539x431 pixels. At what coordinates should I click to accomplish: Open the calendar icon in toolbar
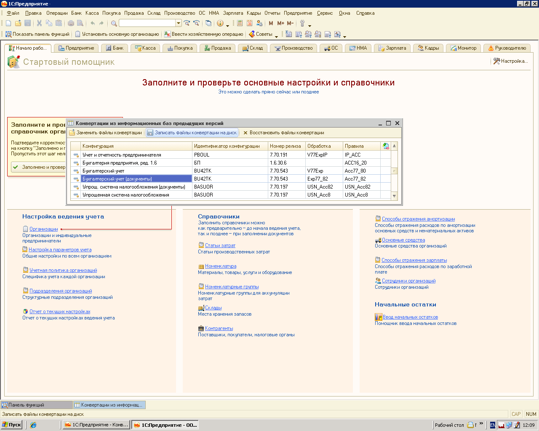tap(250, 23)
